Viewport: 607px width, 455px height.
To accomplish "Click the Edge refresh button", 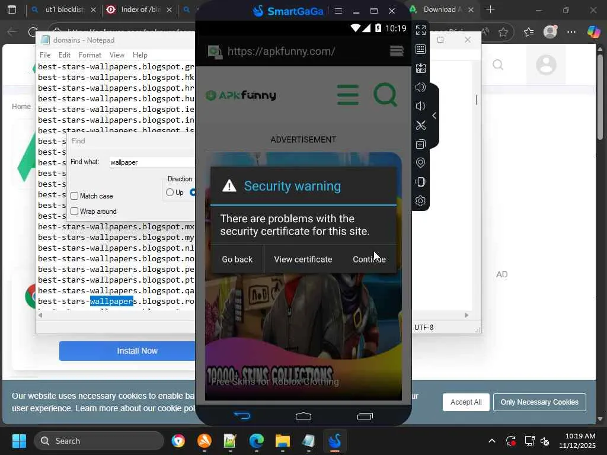I will pos(33,32).
